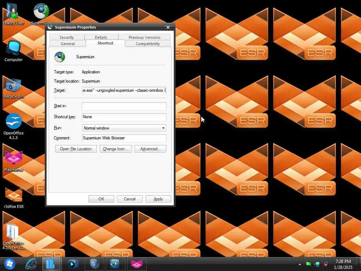Screen dimensions: 361x271
Task: Click the Supermium name text beside icon
Action: (85, 57)
